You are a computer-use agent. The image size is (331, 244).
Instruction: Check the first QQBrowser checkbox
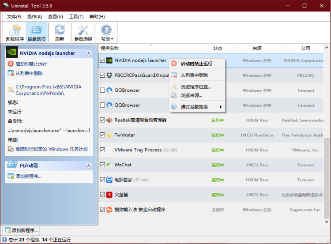pos(102,90)
